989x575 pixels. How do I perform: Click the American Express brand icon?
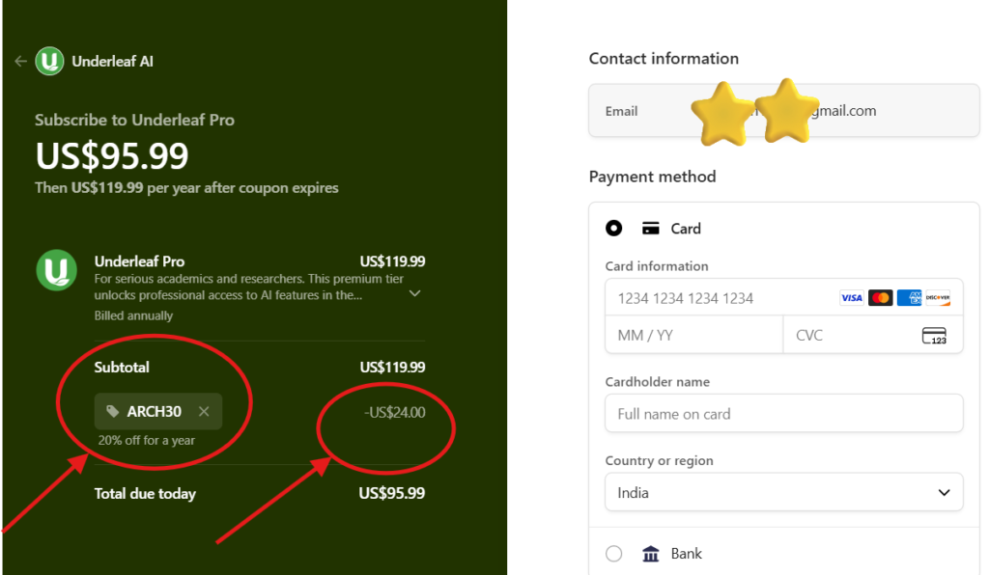click(x=909, y=298)
